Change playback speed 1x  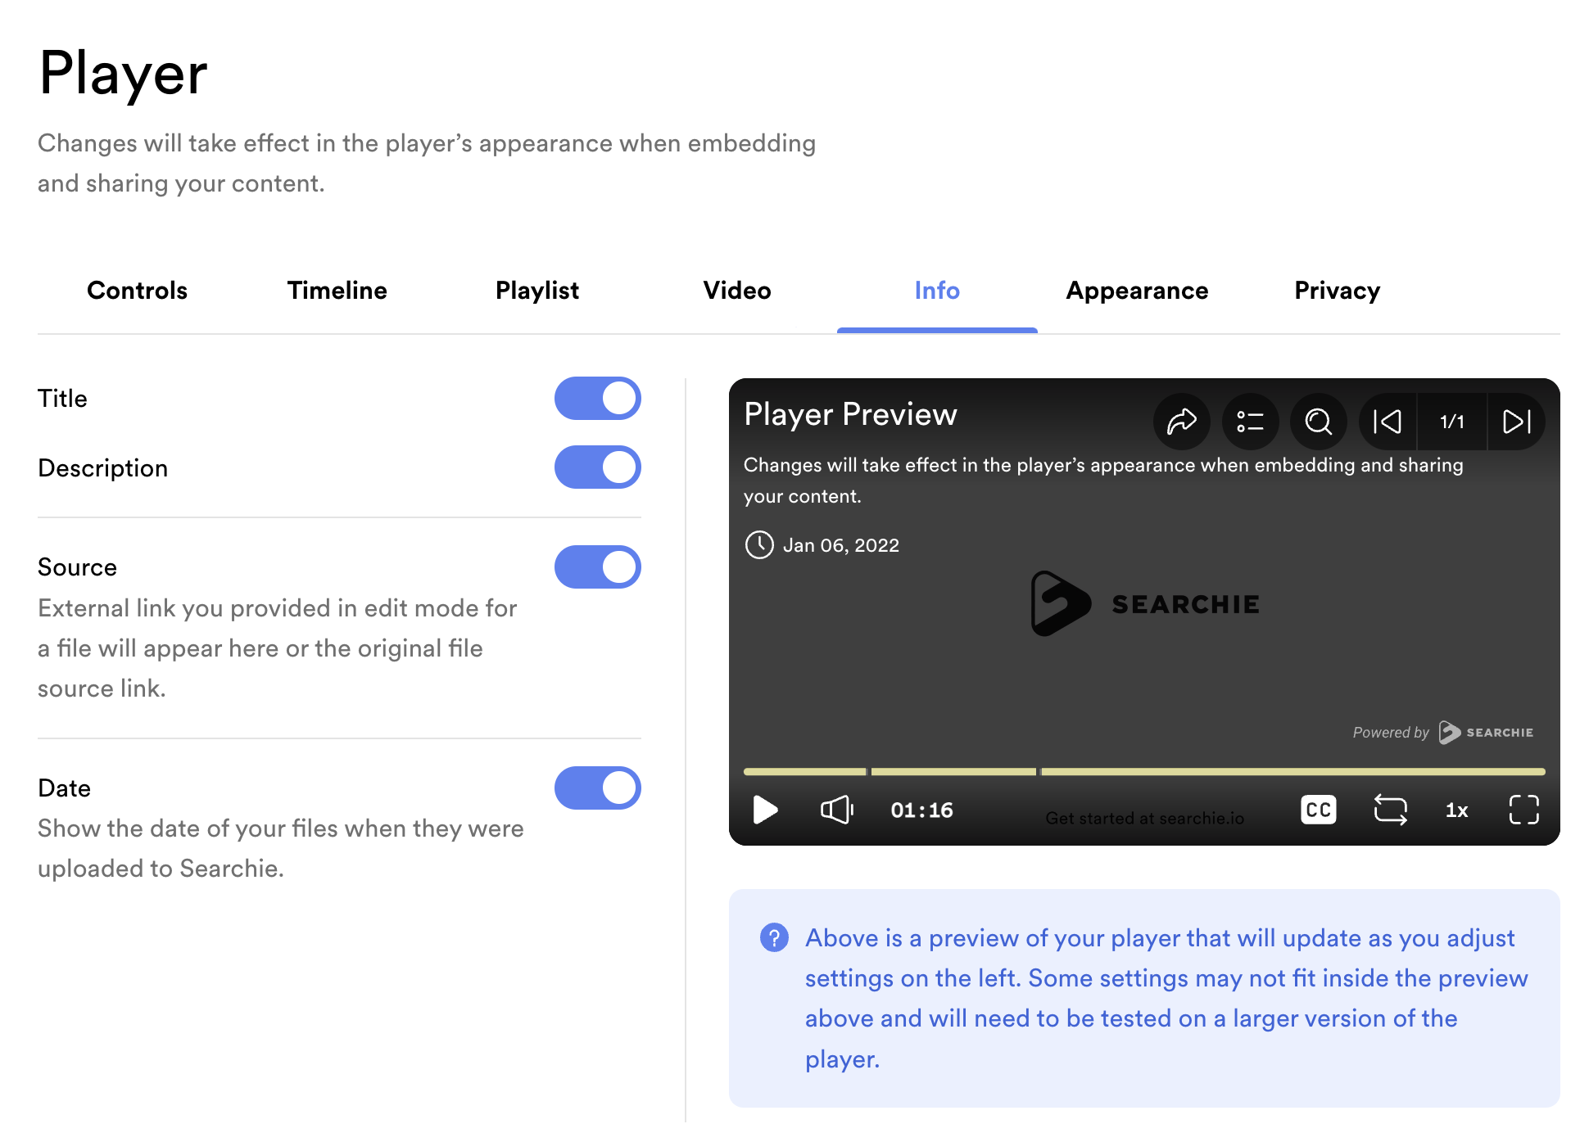(x=1456, y=810)
